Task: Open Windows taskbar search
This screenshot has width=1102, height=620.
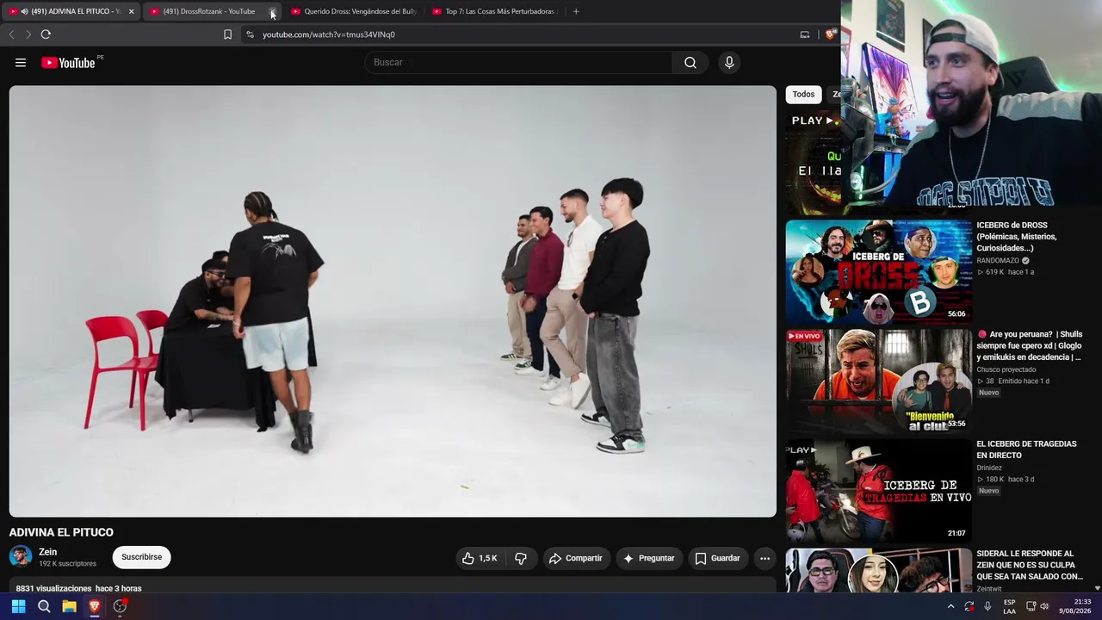Action: pos(44,606)
